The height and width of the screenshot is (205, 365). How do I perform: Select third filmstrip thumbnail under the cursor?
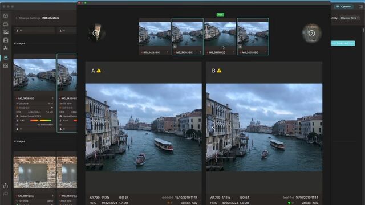tap(220, 36)
